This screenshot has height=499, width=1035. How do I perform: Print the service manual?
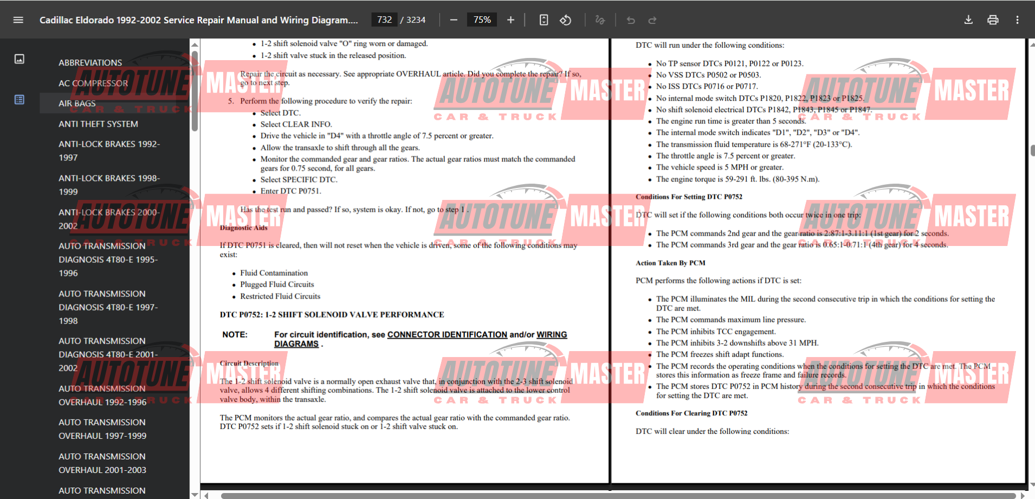[x=993, y=20]
